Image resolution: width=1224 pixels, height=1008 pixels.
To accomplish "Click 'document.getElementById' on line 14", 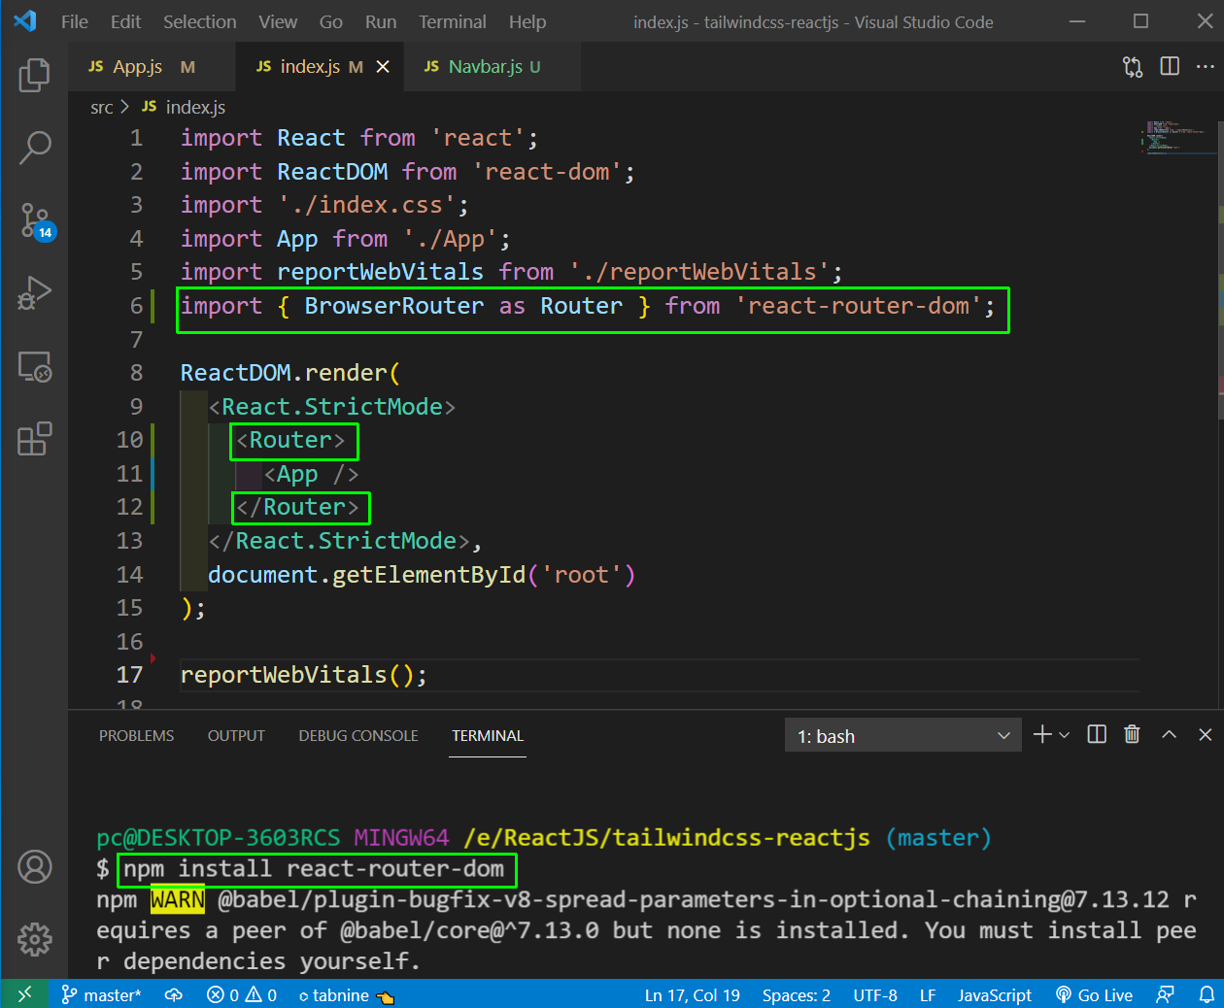I will click(x=366, y=575).
